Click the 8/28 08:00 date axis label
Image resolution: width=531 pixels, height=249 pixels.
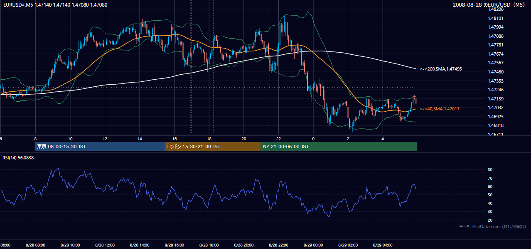tap(35, 245)
